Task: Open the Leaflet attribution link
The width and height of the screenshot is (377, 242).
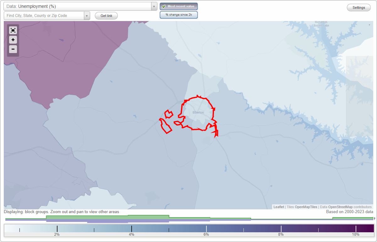Action: tap(279, 207)
